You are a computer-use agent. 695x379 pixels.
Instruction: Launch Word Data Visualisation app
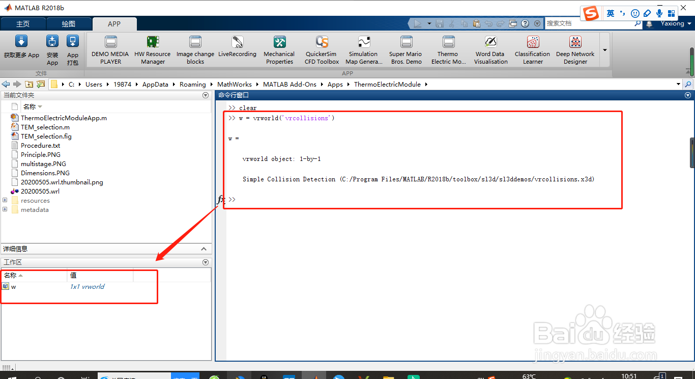490,50
